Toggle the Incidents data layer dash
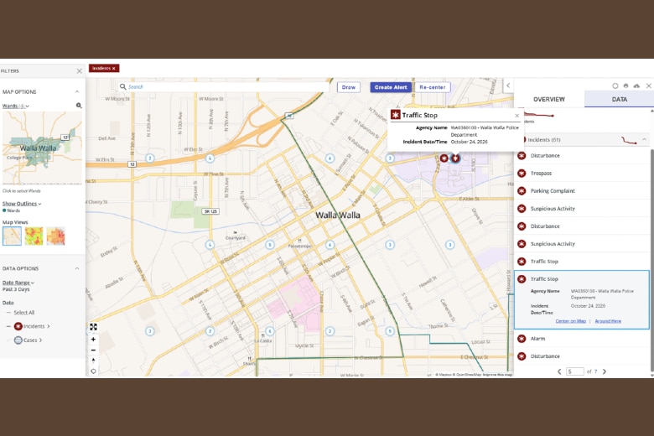This screenshot has width=654, height=436. click(8, 326)
